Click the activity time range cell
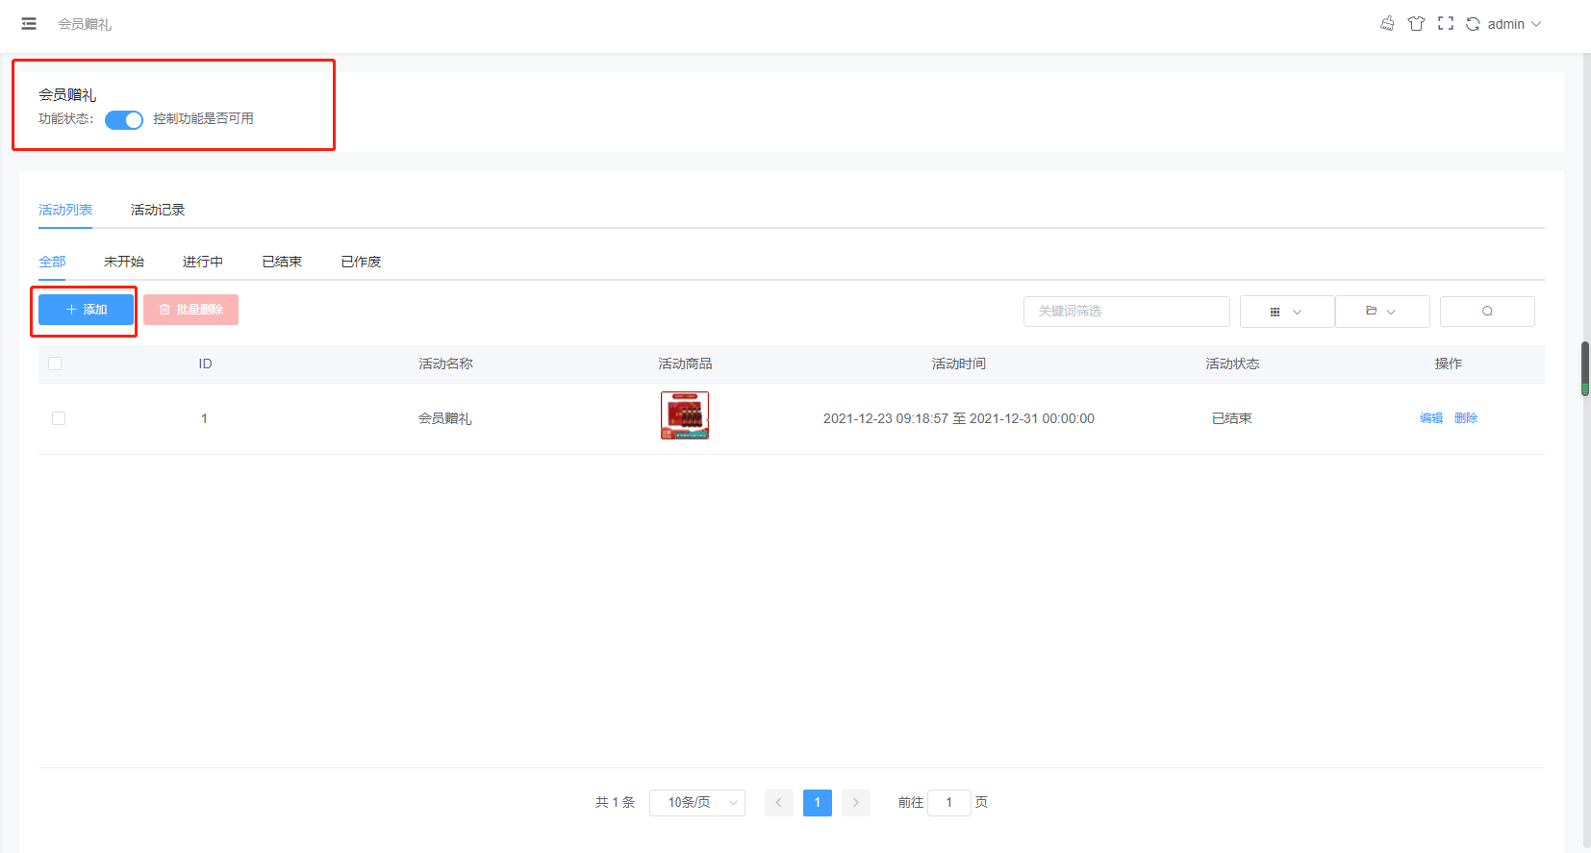Viewport: 1591px width, 853px height. [959, 418]
